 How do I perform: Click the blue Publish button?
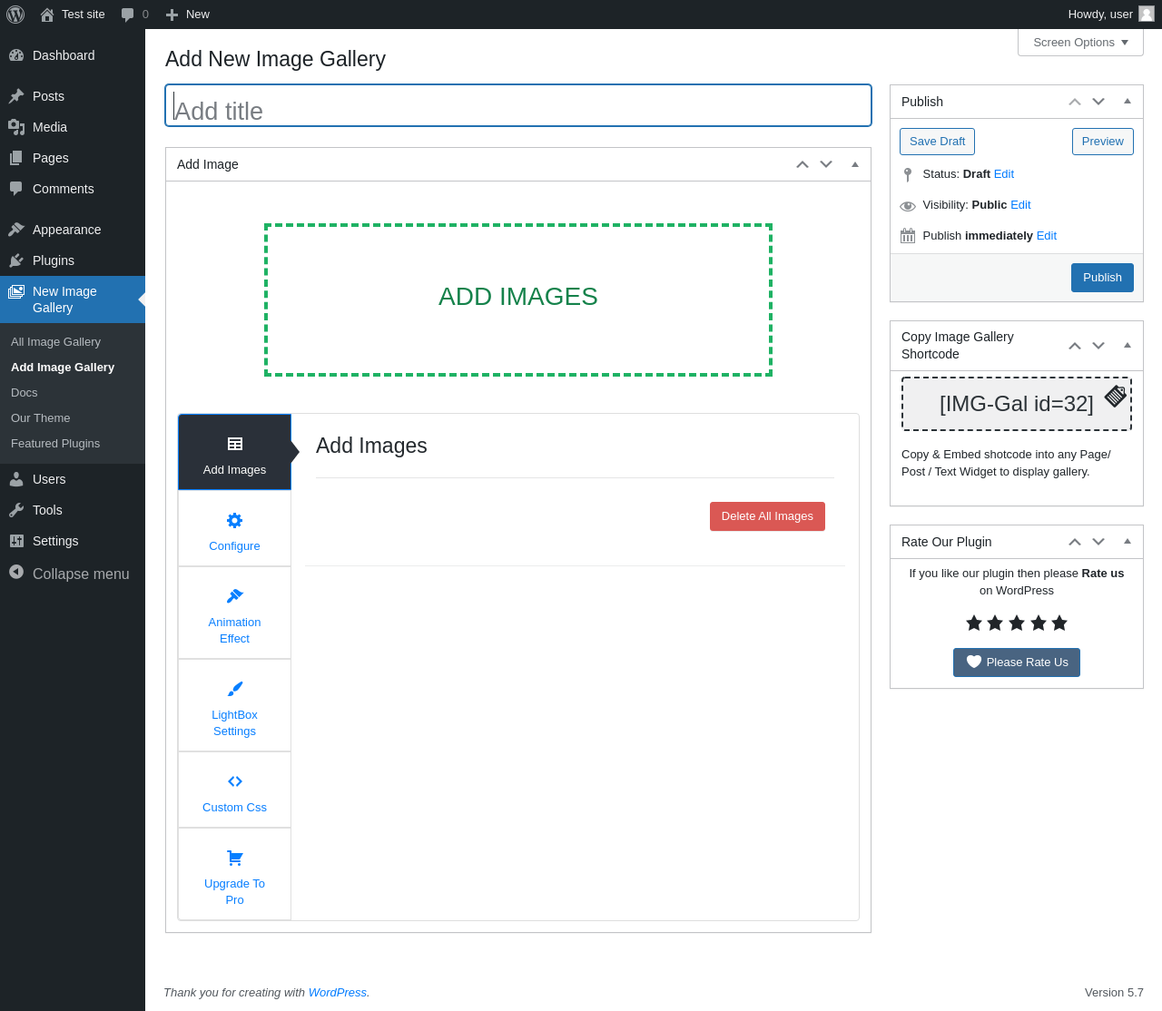pos(1102,278)
